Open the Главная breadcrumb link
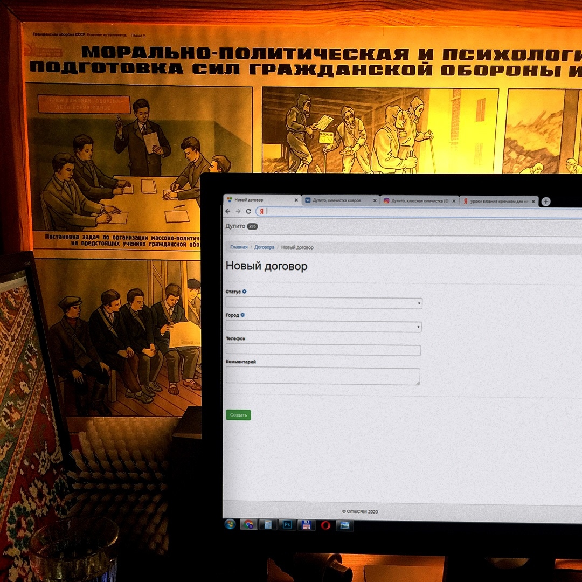The width and height of the screenshot is (582, 582). click(239, 247)
